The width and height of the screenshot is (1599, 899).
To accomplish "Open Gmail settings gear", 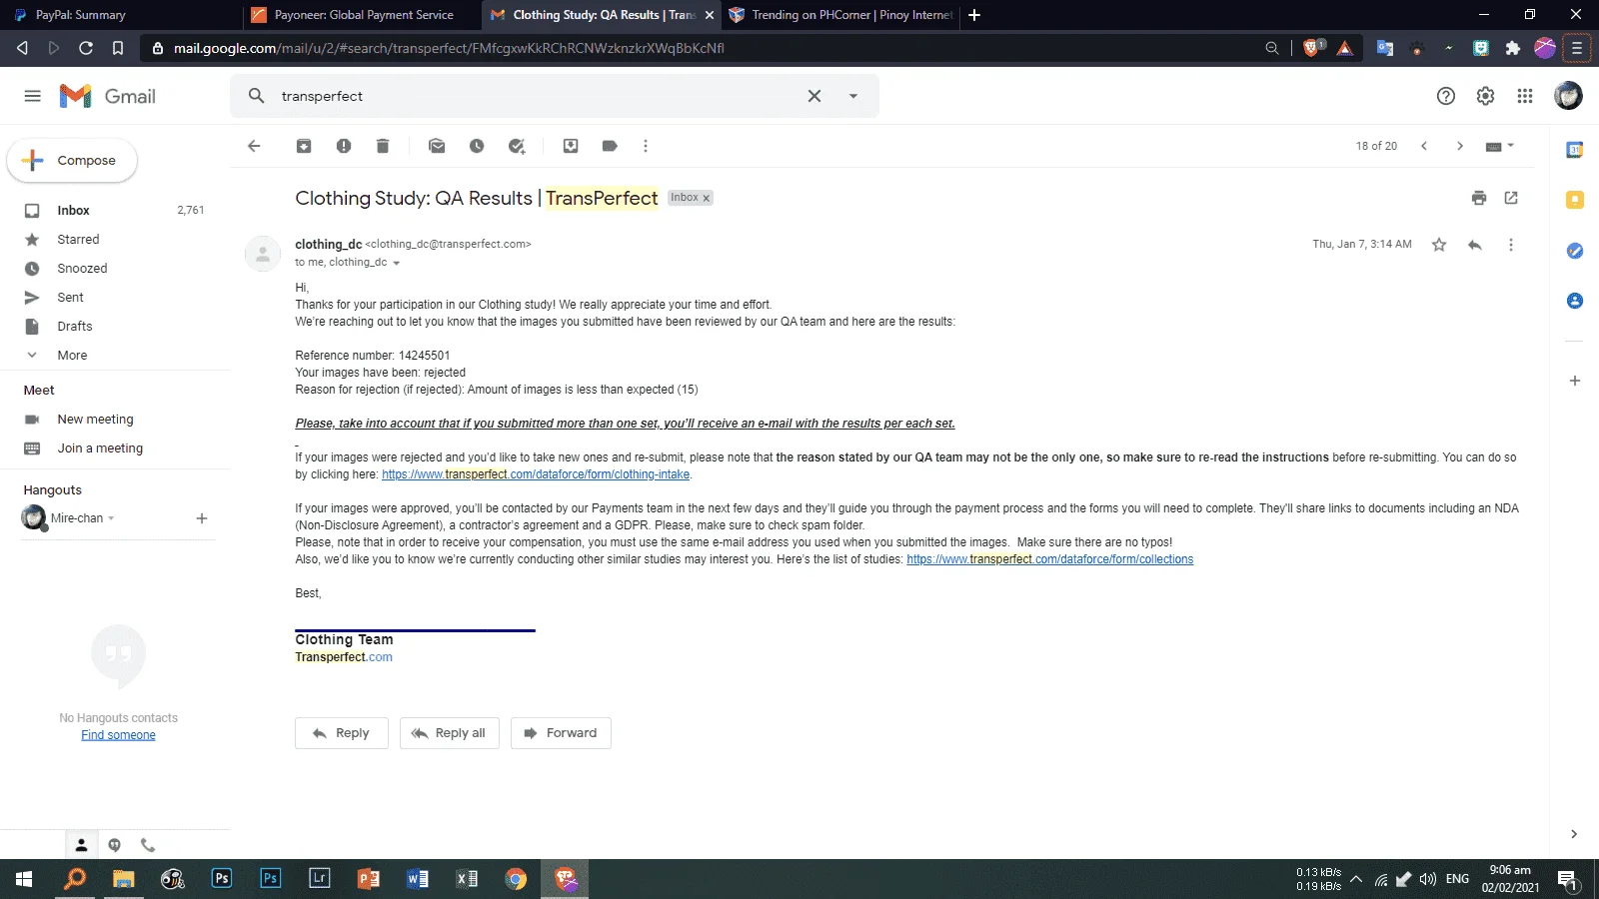I will pyautogui.click(x=1486, y=96).
